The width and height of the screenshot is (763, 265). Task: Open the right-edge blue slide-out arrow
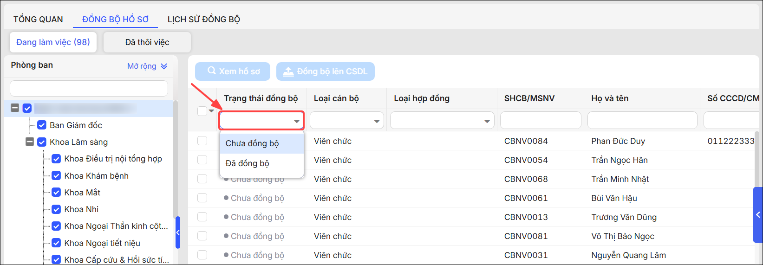(758, 215)
